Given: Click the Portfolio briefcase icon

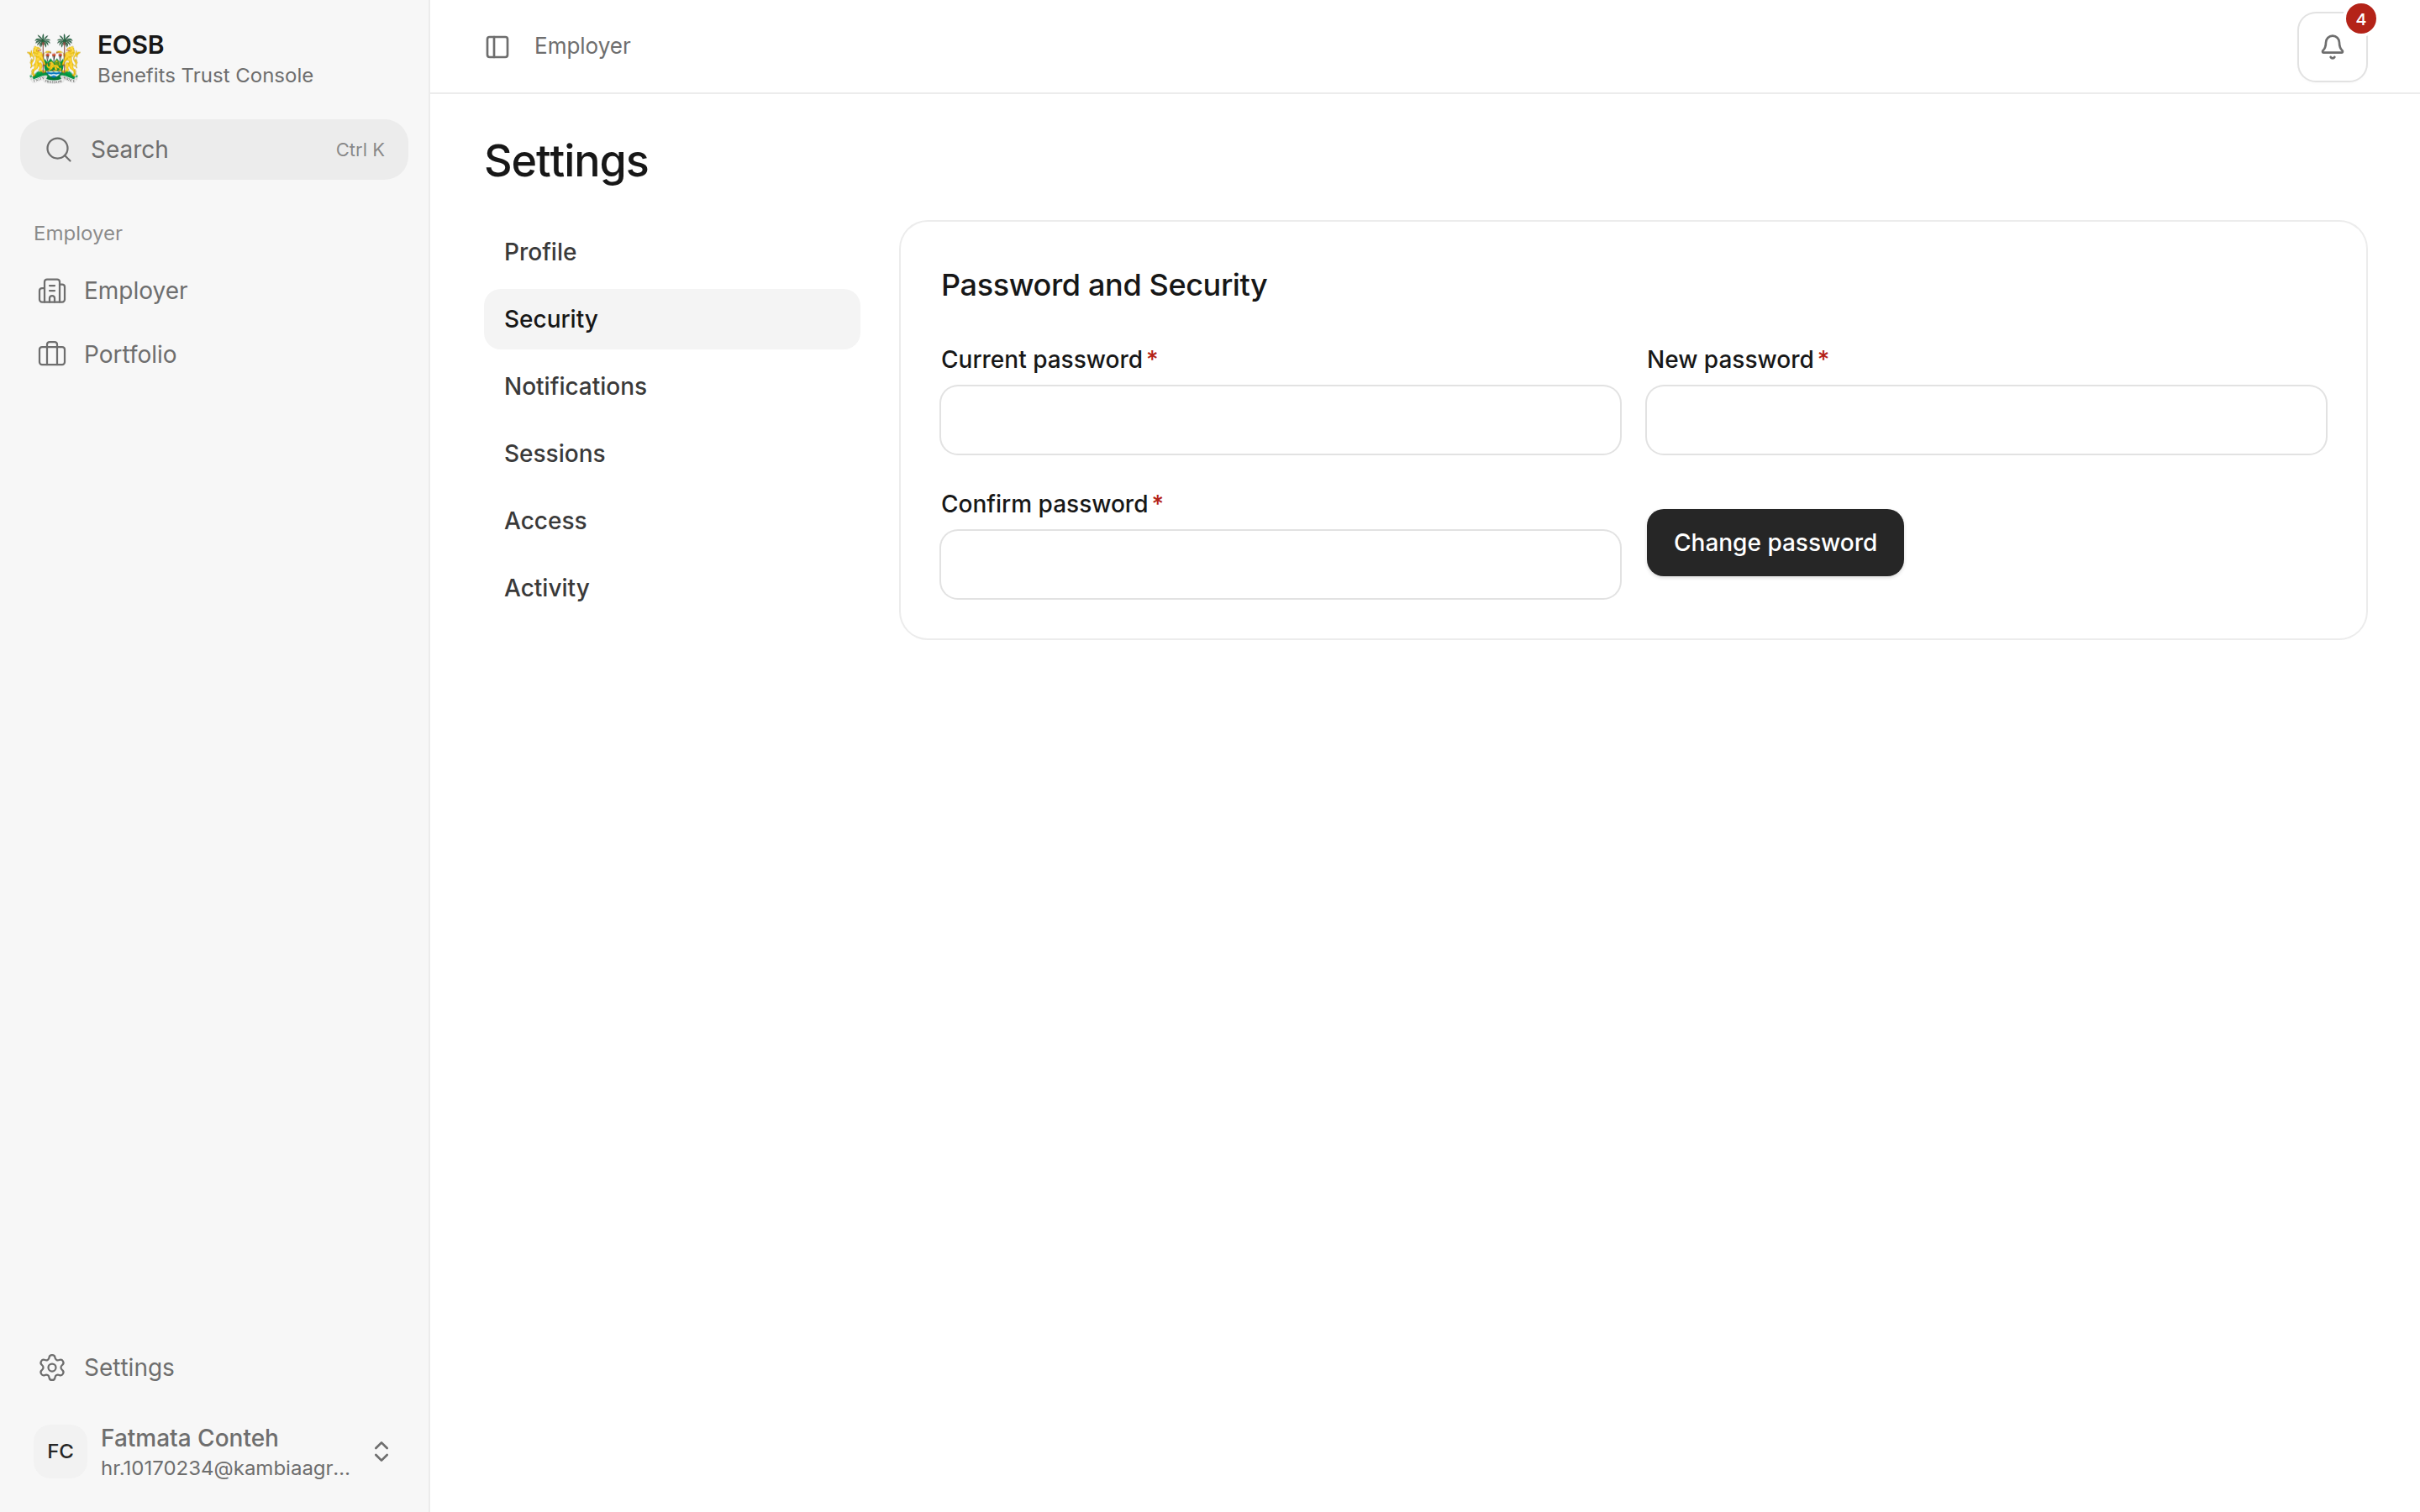Looking at the screenshot, I should [52, 354].
